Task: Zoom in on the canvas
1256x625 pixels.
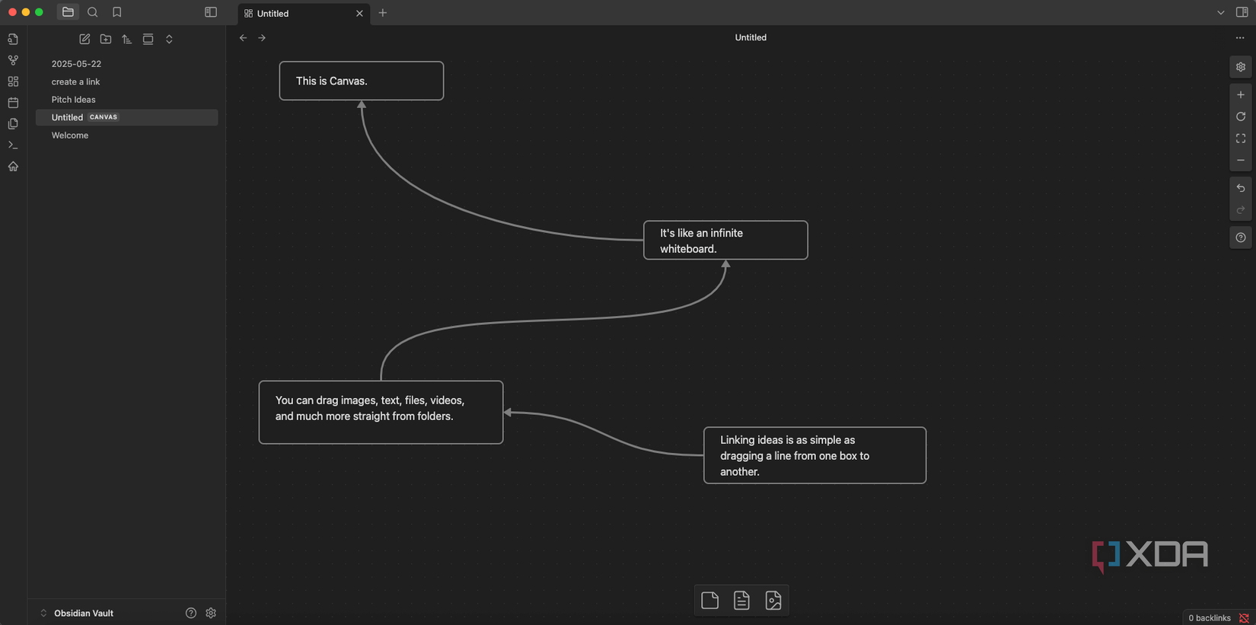Action: pos(1241,95)
